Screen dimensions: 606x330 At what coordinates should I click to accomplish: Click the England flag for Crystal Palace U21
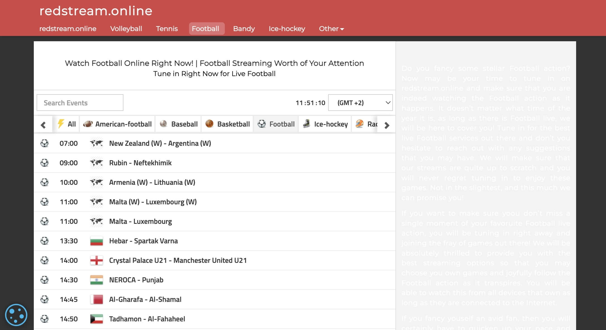(97, 260)
